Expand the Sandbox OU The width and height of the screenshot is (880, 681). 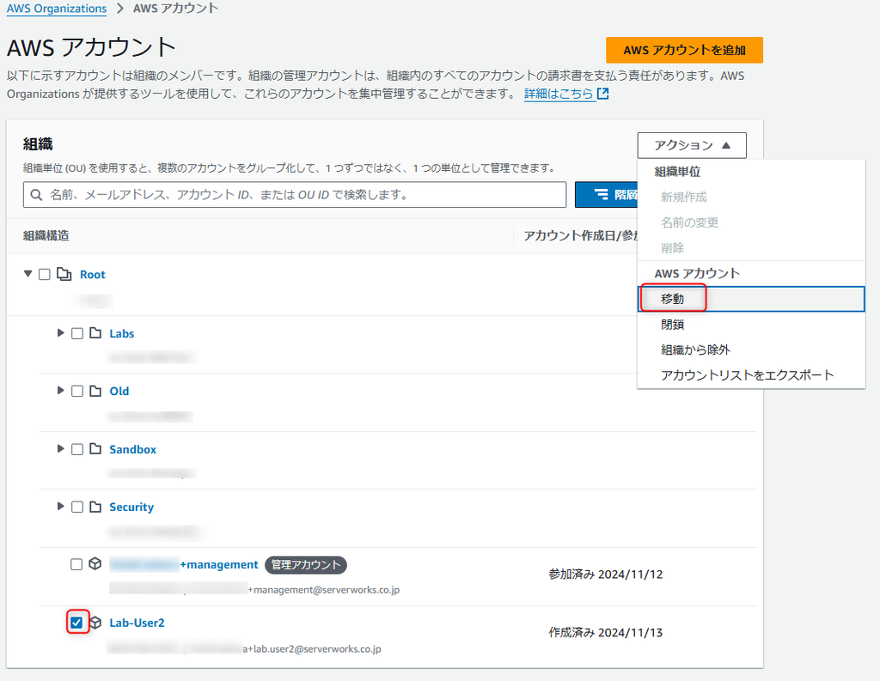pyautogui.click(x=61, y=448)
